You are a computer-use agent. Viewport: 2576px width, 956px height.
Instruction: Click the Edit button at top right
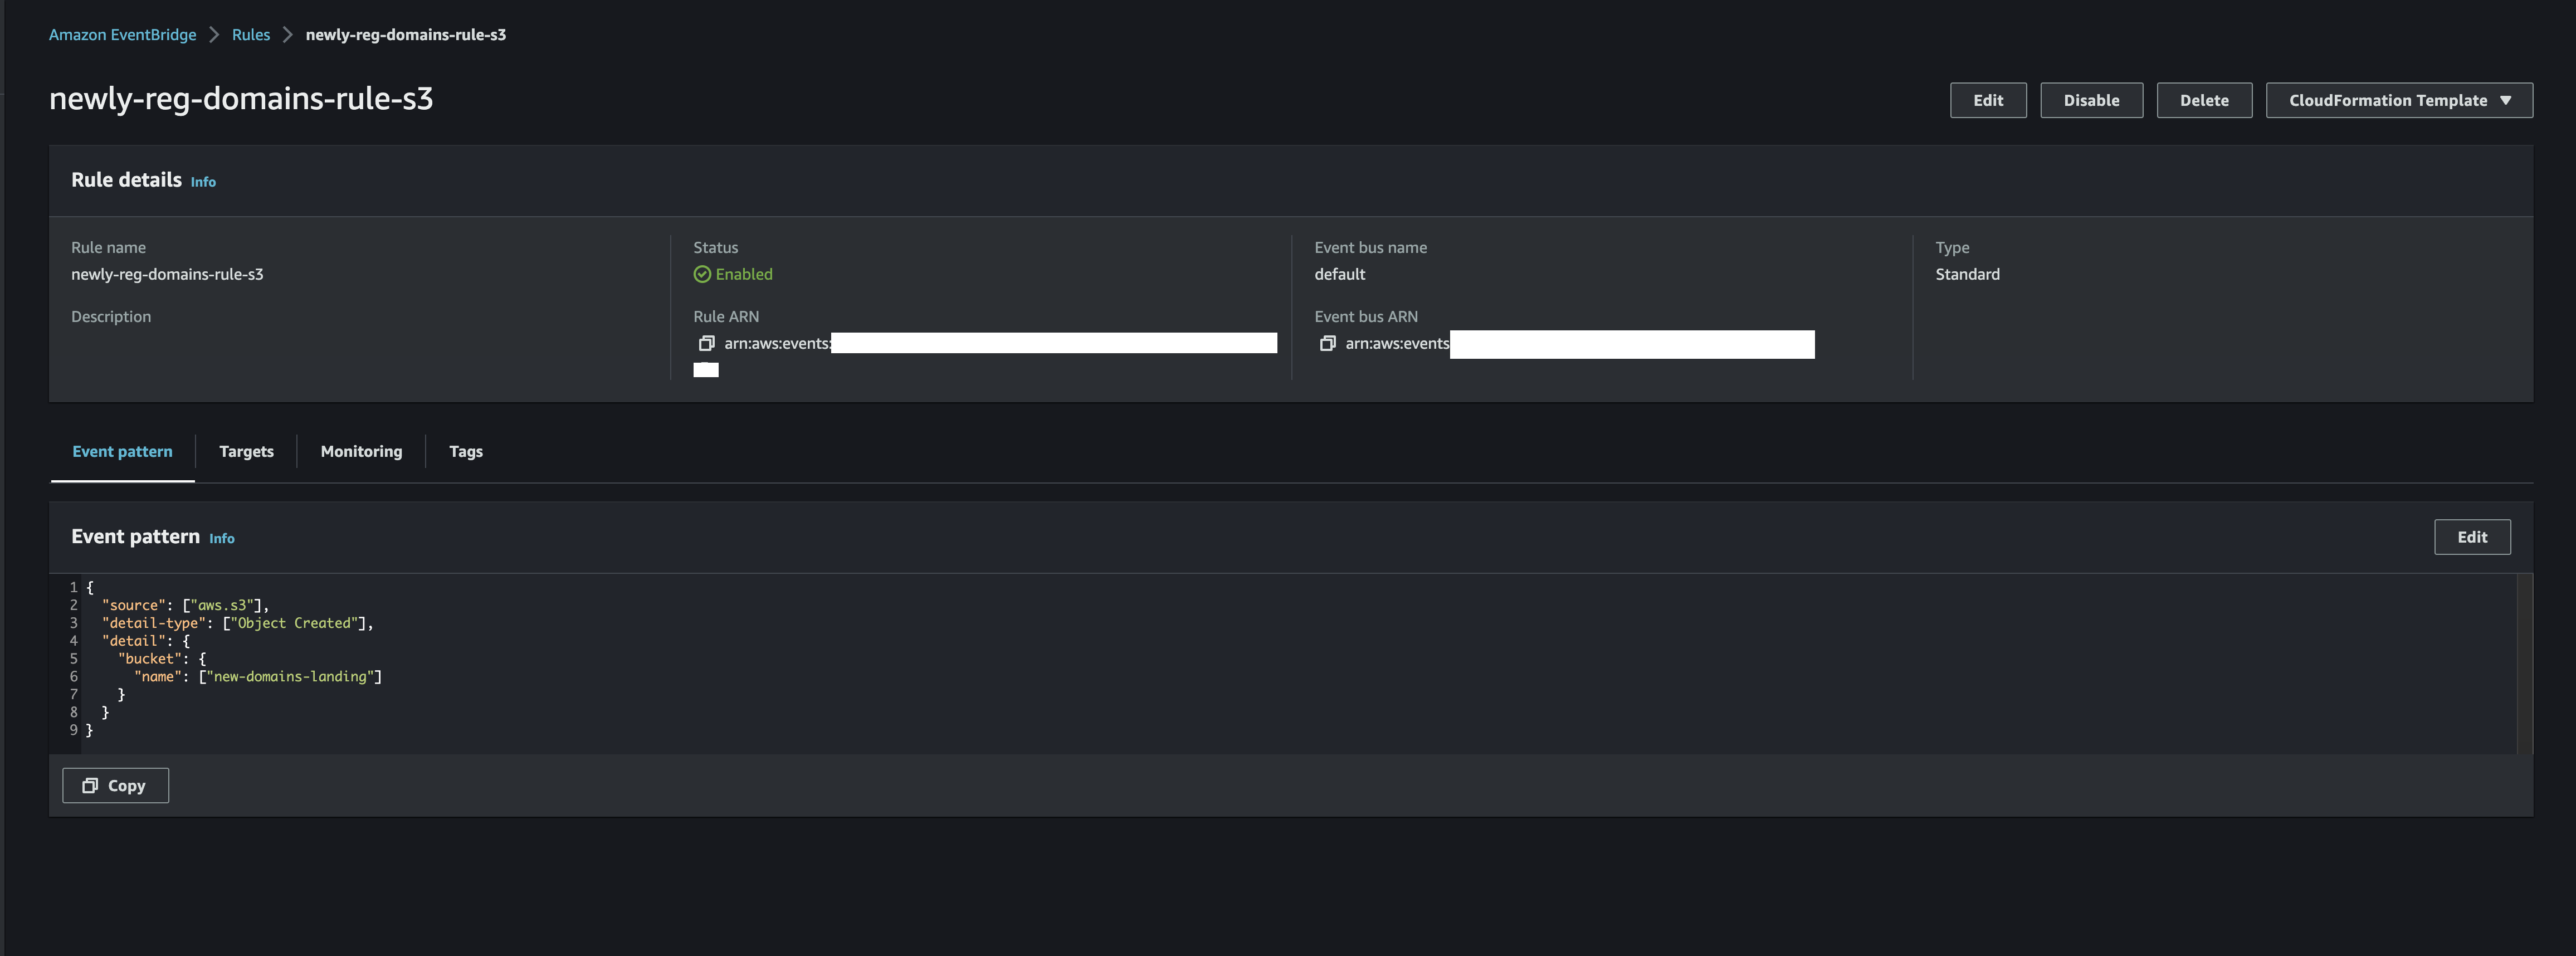point(1987,101)
